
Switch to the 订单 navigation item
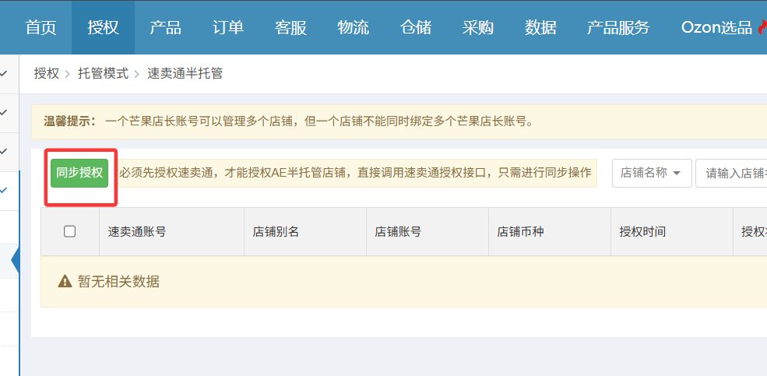pos(228,27)
